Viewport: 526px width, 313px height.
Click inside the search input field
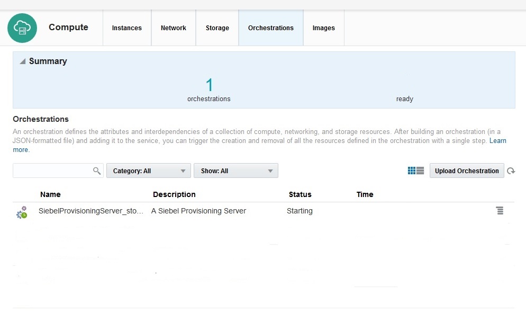click(53, 171)
